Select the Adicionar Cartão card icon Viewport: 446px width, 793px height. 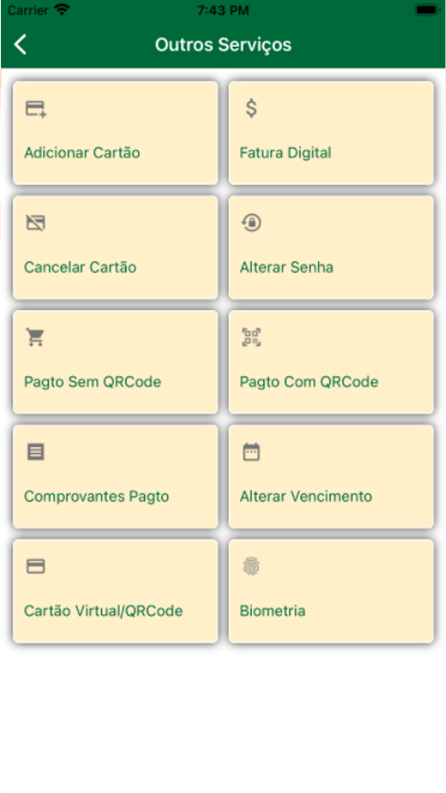point(35,108)
